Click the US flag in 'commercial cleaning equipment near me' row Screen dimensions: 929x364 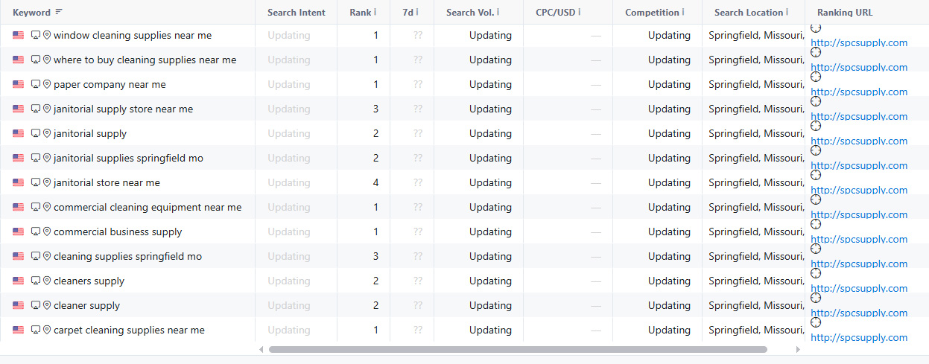pos(19,207)
